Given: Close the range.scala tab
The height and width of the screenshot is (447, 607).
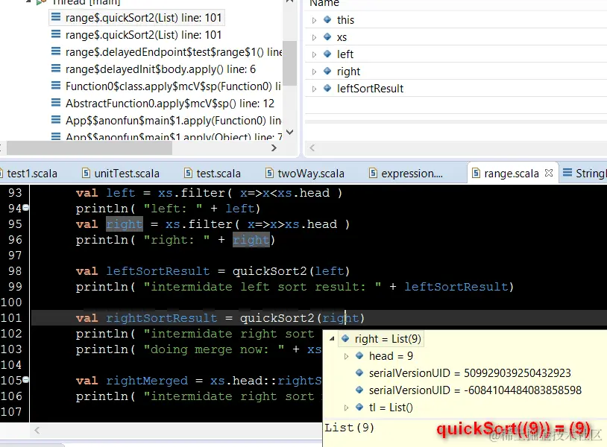Looking at the screenshot, I should click(x=549, y=173).
